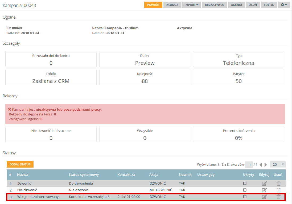Expand the IMPORT dropdown
Image resolution: width=292 pixels, height=204 pixels.
click(x=191, y=5)
